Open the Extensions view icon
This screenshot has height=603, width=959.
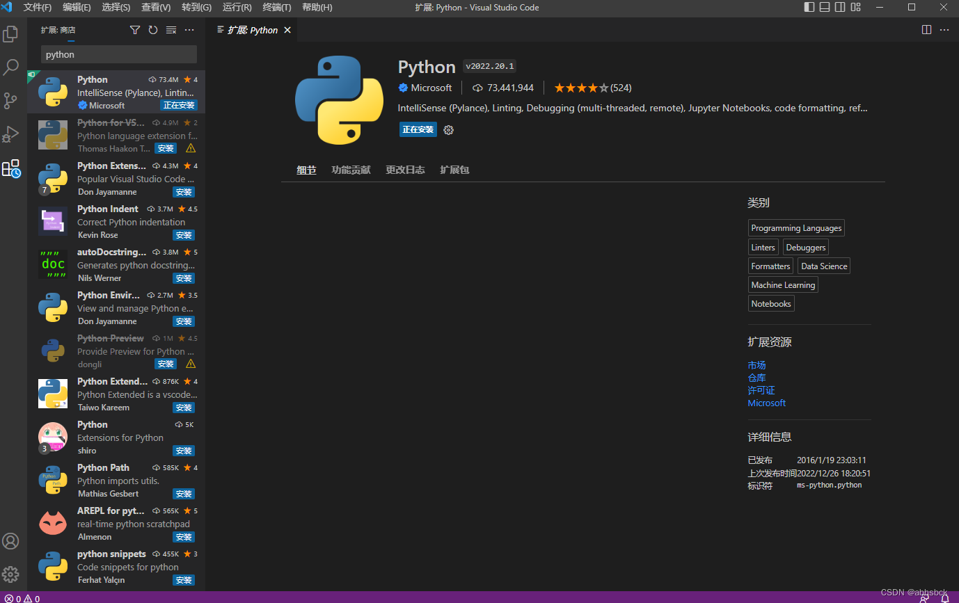tap(10, 168)
